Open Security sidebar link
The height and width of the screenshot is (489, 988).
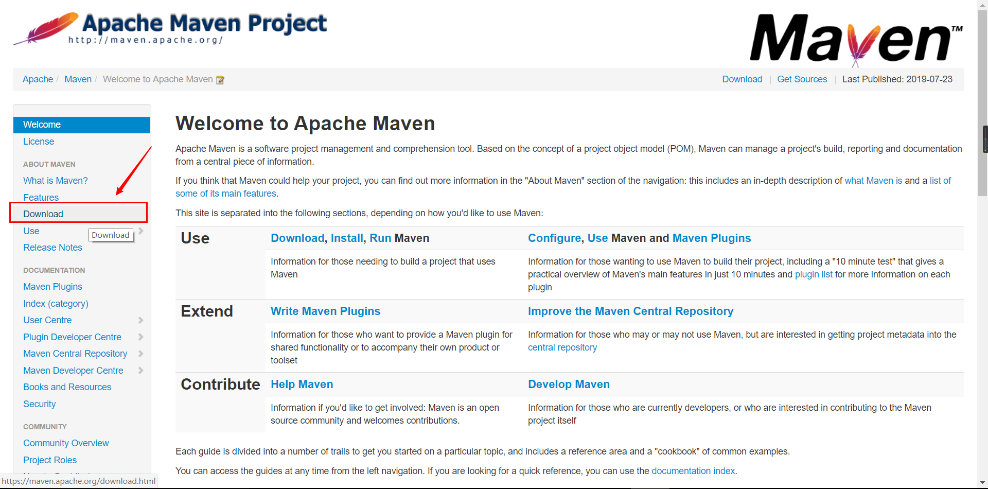39,404
